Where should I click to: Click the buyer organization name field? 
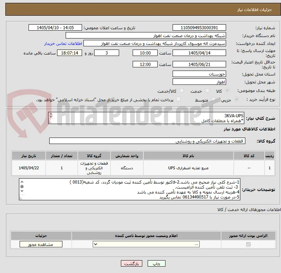[x=146, y=36]
